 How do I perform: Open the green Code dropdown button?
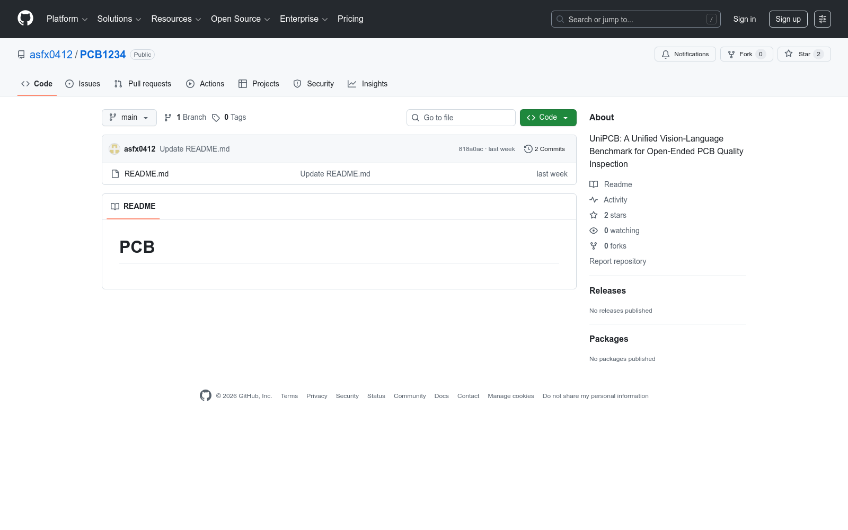[548, 118]
